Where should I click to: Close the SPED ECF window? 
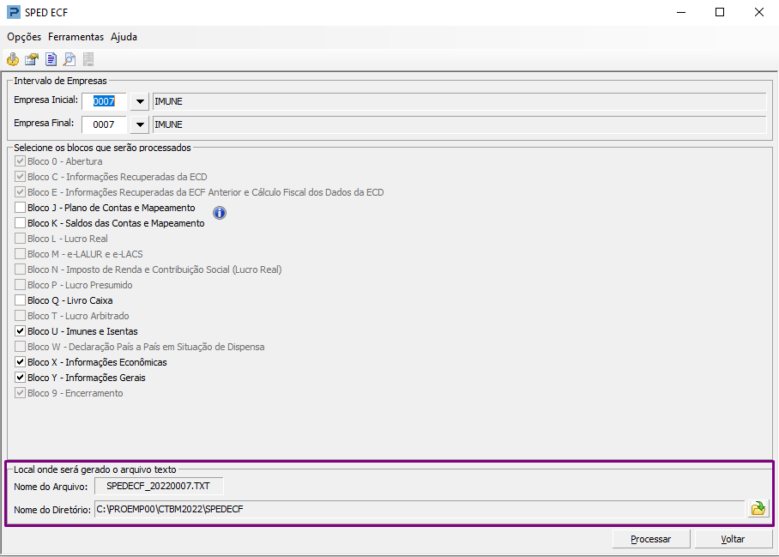[x=758, y=12]
